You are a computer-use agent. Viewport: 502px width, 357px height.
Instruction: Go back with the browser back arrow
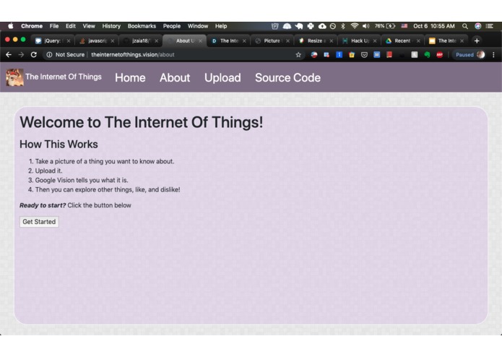coord(9,55)
